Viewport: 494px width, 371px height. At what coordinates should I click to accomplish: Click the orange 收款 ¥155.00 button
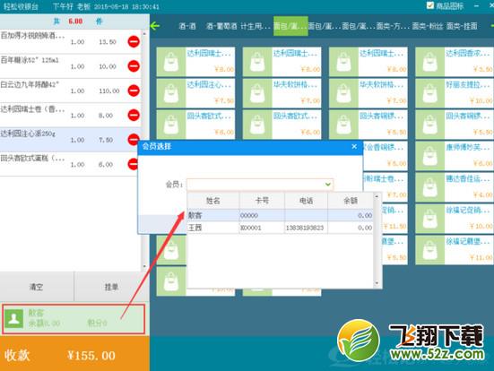coord(74,354)
